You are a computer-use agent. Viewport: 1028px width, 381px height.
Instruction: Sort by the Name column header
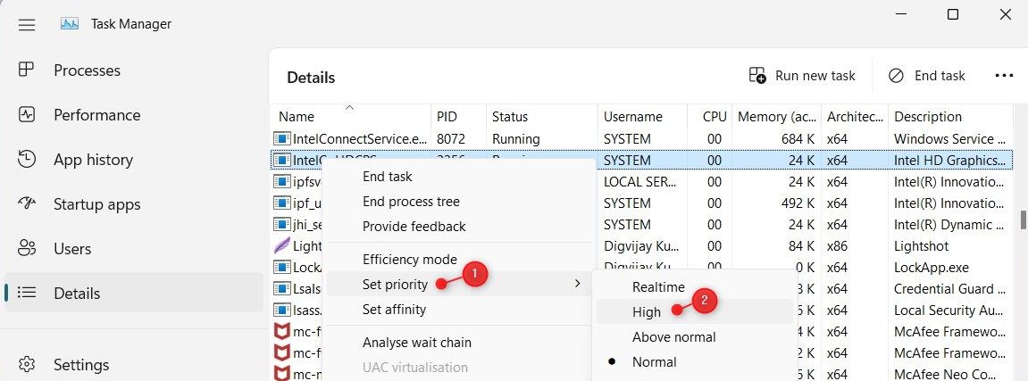tap(350, 117)
